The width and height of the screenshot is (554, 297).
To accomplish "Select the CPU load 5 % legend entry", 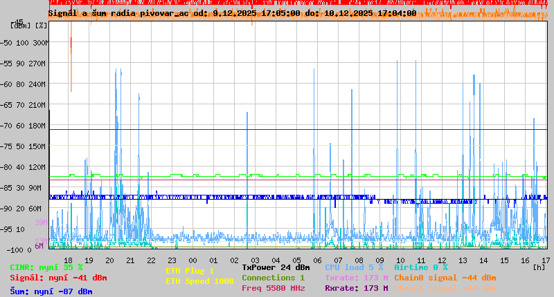I will tap(354, 267).
